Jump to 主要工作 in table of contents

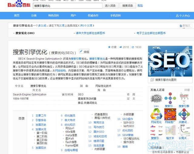pos(41,115)
